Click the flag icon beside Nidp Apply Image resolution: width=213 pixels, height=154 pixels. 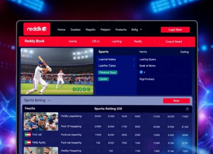[x=28, y=142]
